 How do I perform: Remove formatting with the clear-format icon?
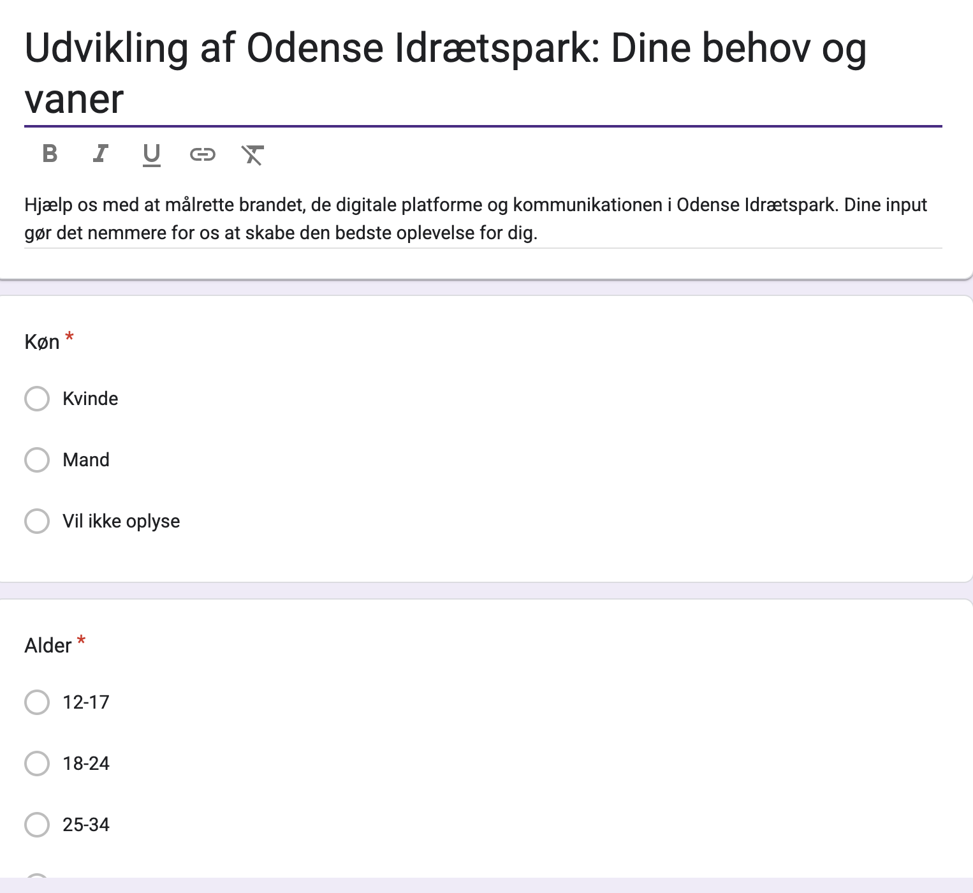pyautogui.click(x=252, y=154)
